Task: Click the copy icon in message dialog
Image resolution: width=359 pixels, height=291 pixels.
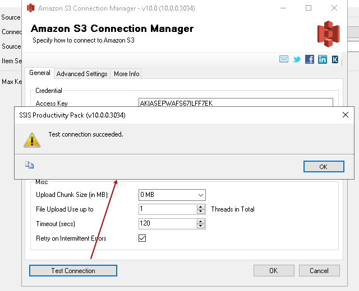Action: (x=30, y=165)
